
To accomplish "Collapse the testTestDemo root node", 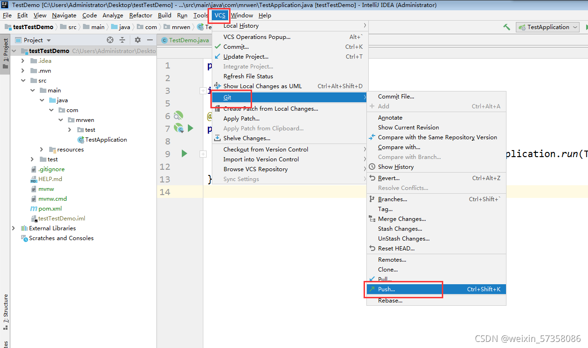I will 14,51.
